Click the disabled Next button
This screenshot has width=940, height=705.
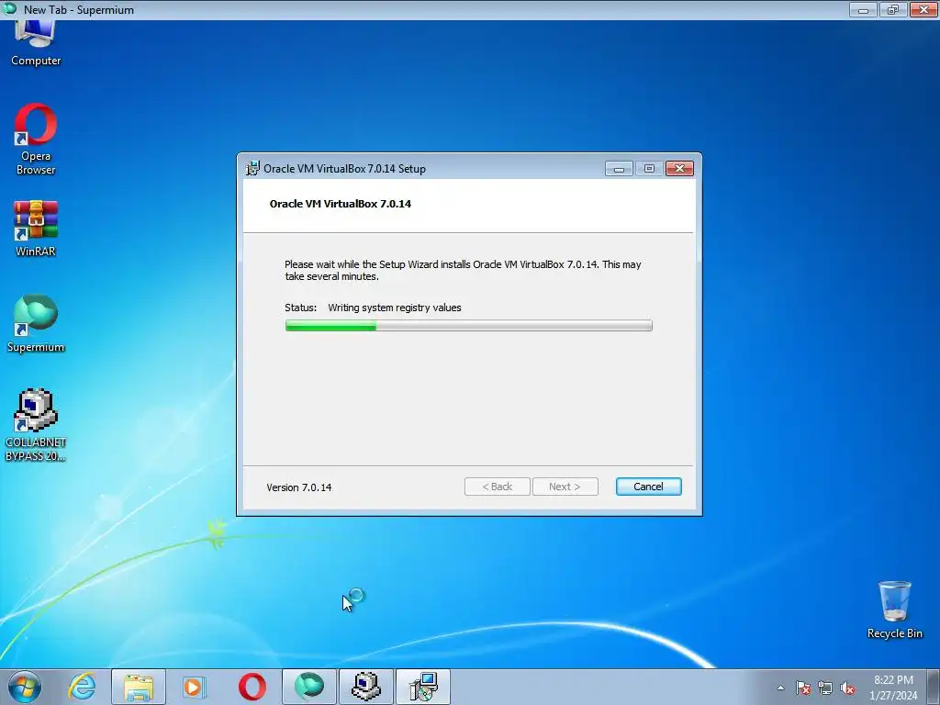(565, 487)
